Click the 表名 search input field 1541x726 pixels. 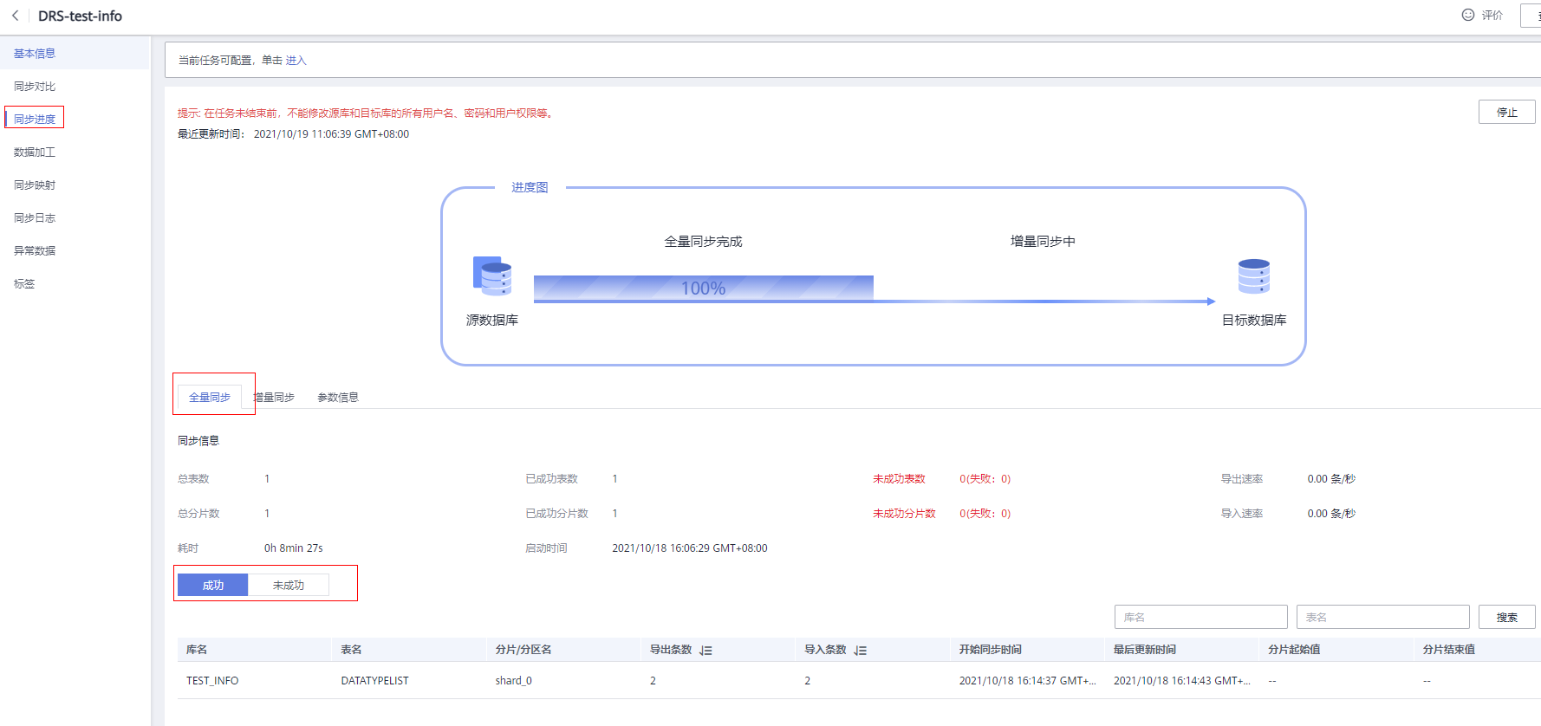(x=1382, y=617)
